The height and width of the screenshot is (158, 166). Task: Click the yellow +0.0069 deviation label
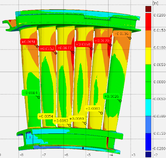pyautogui.click(x=77, y=119)
